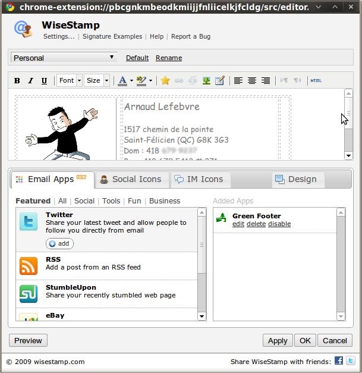Expand text color dropdown arrow
362x373 pixels.
click(131, 81)
